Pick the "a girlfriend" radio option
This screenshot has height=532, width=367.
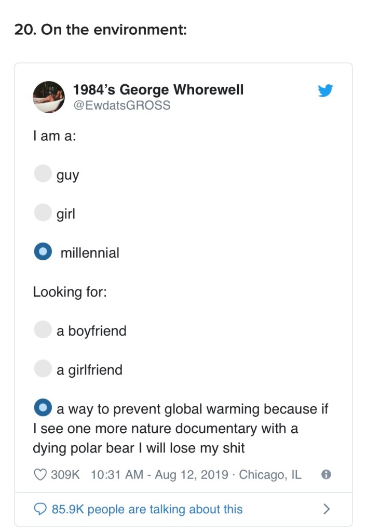tap(43, 368)
